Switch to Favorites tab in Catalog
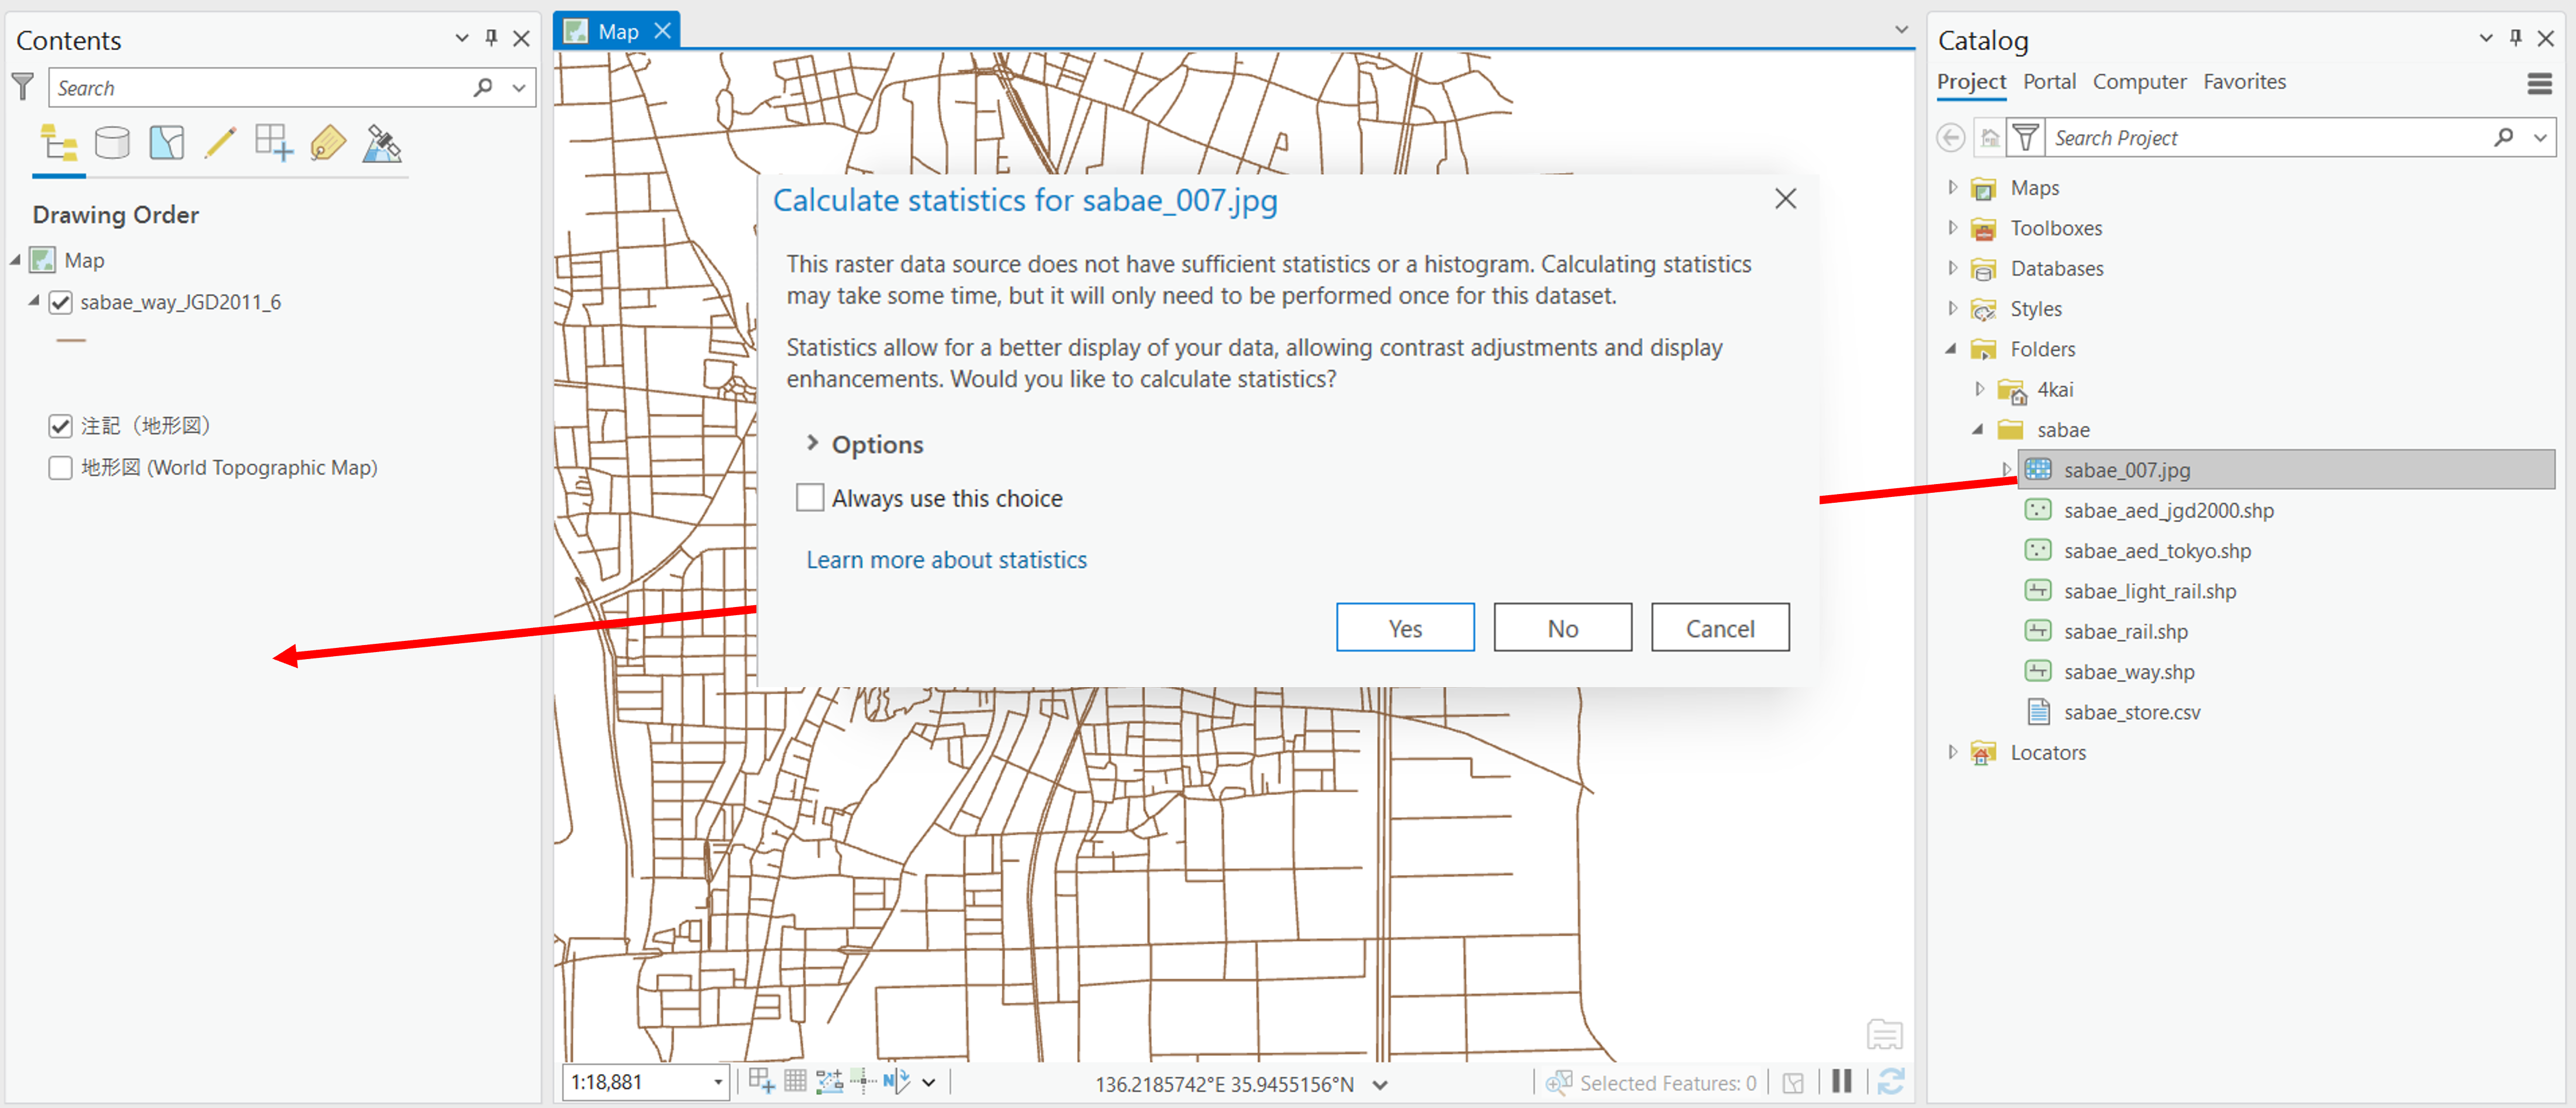This screenshot has height=1108, width=2576. (2244, 82)
